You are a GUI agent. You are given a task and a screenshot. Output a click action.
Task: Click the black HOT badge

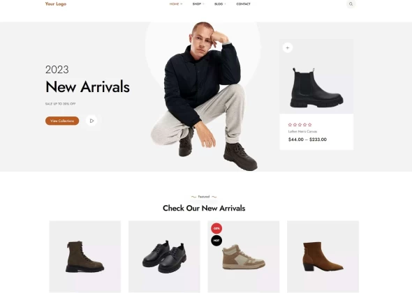(216, 241)
